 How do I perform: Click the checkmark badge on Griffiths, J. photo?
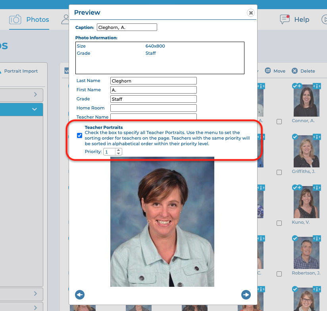pos(295,137)
